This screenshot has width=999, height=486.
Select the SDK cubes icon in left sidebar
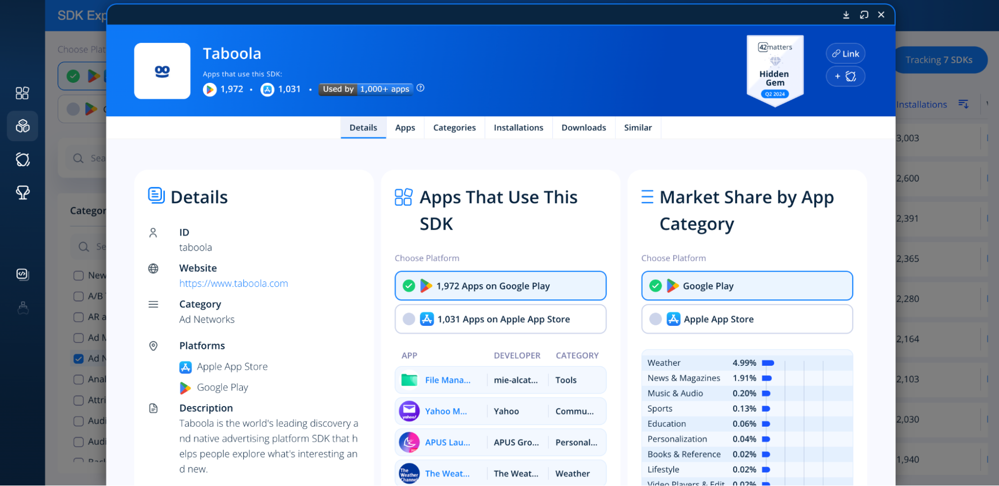(22, 126)
